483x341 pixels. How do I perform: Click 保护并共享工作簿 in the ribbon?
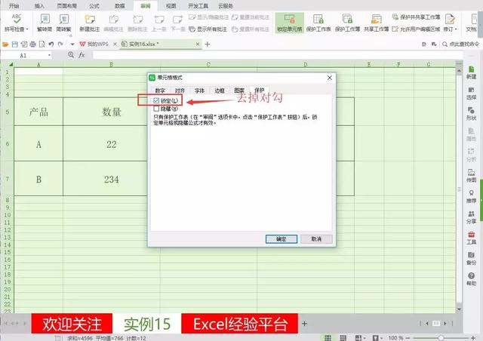click(416, 17)
